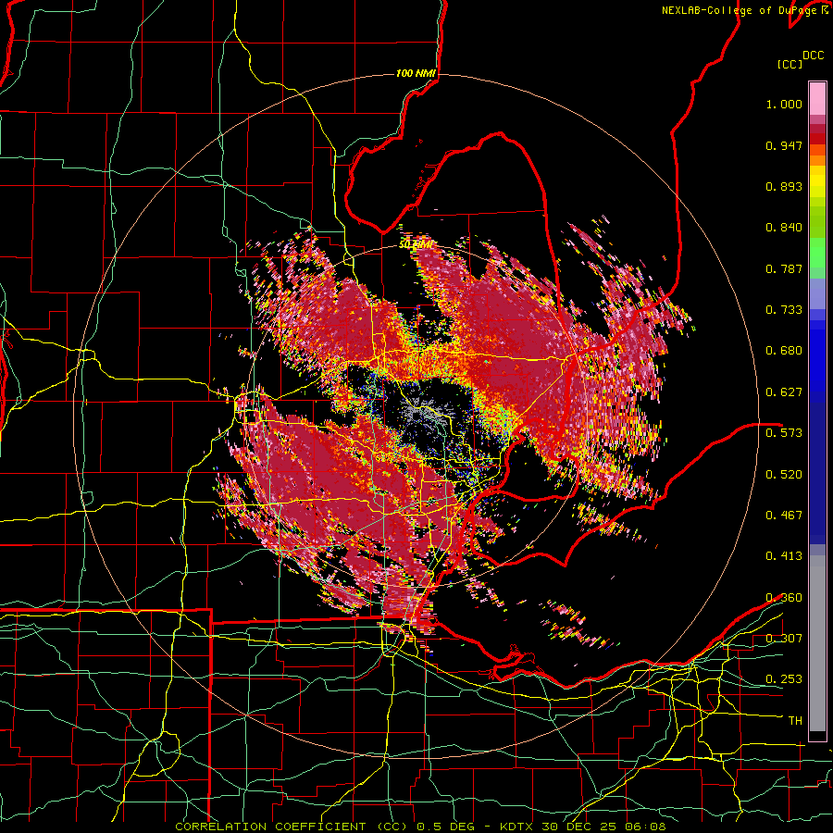Click the [CC] legend unit label
Screen dimensions: 833x833
[790, 64]
